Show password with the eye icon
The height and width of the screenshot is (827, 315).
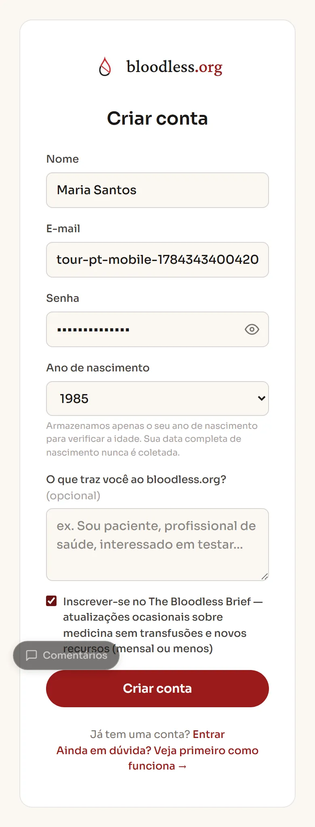[x=252, y=329]
